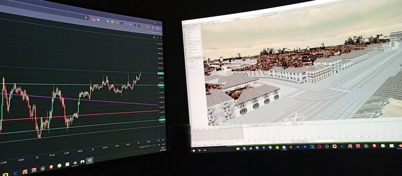This screenshot has height=176, width=402.
Task: Open the Window menu in Blender
Action: [202, 24]
